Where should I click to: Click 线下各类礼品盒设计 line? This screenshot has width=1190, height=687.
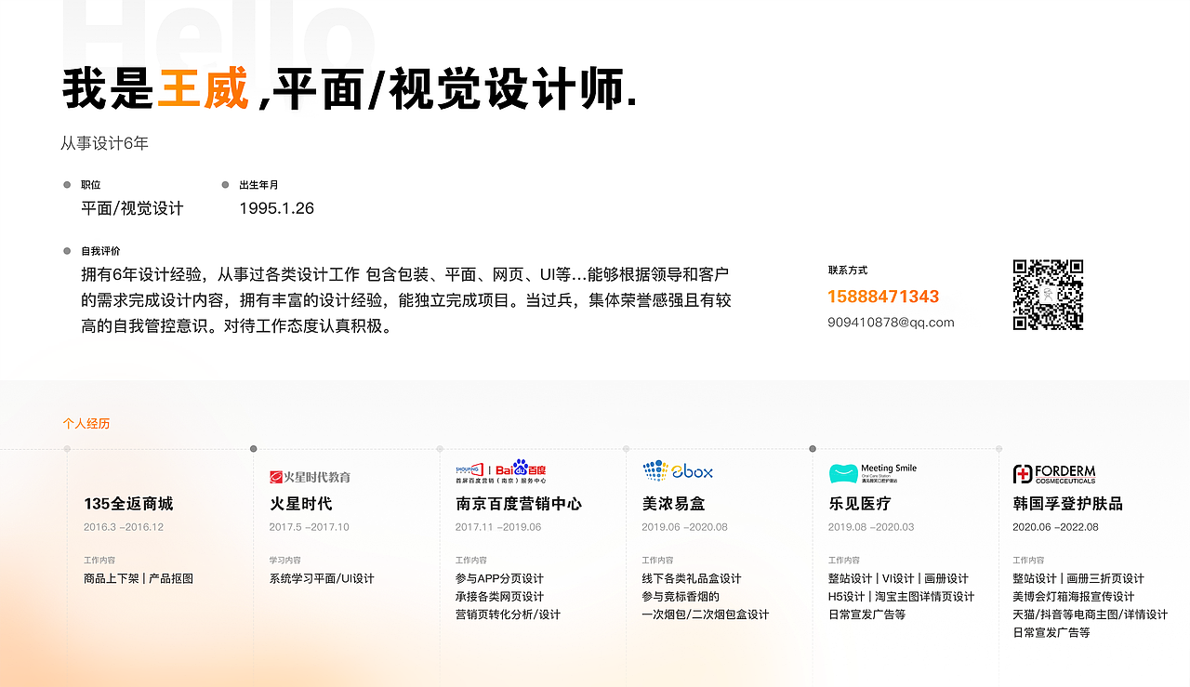(692, 578)
